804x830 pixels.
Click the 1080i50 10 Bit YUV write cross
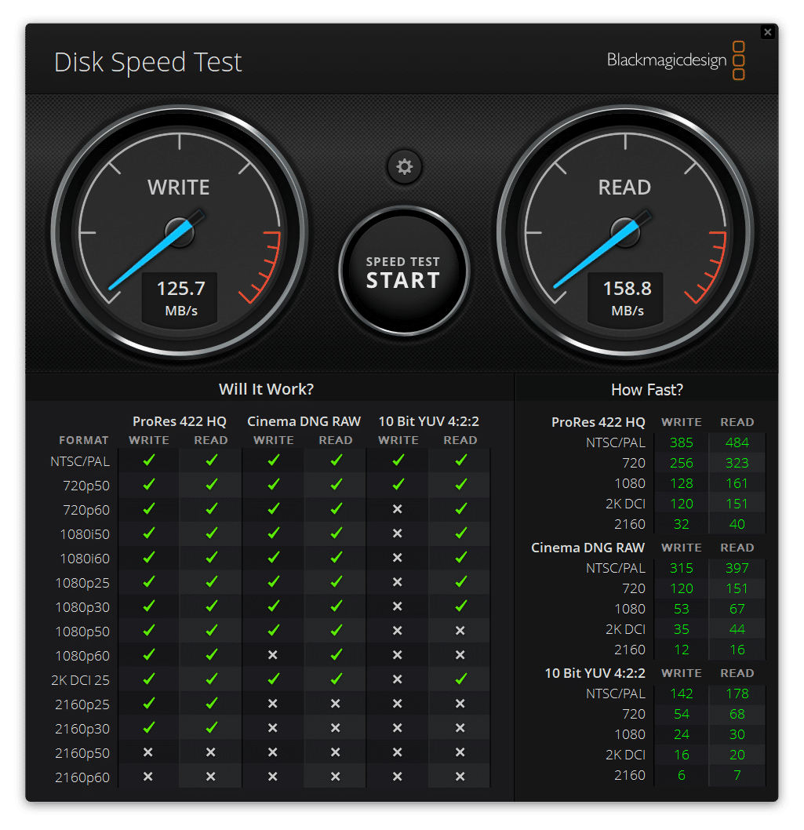pyautogui.click(x=398, y=533)
